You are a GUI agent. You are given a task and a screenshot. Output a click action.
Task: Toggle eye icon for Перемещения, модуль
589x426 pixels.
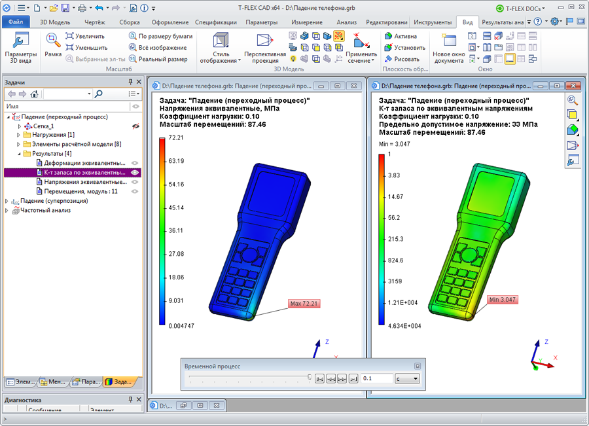point(135,191)
